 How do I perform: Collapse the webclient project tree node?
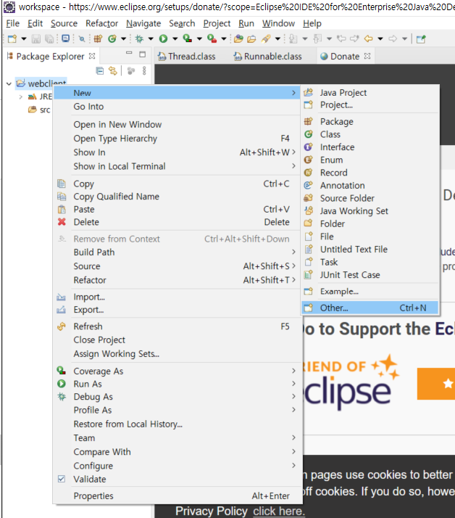click(9, 83)
